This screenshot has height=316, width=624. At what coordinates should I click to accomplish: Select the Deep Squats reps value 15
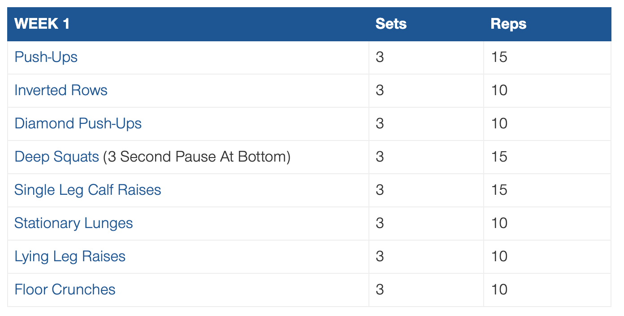coord(499,157)
